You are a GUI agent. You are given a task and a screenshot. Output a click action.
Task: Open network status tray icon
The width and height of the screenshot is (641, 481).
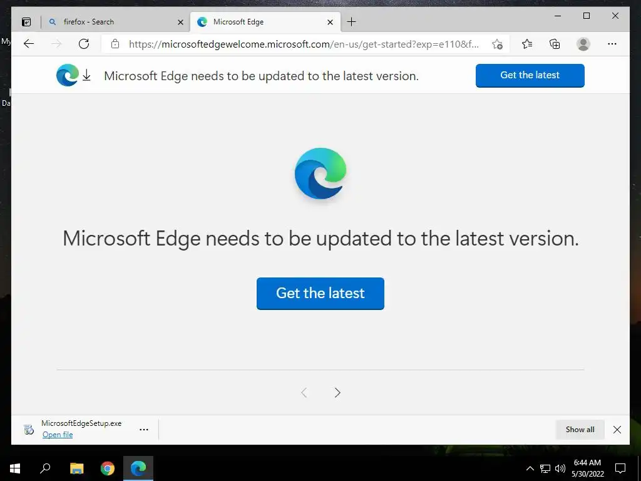point(545,468)
